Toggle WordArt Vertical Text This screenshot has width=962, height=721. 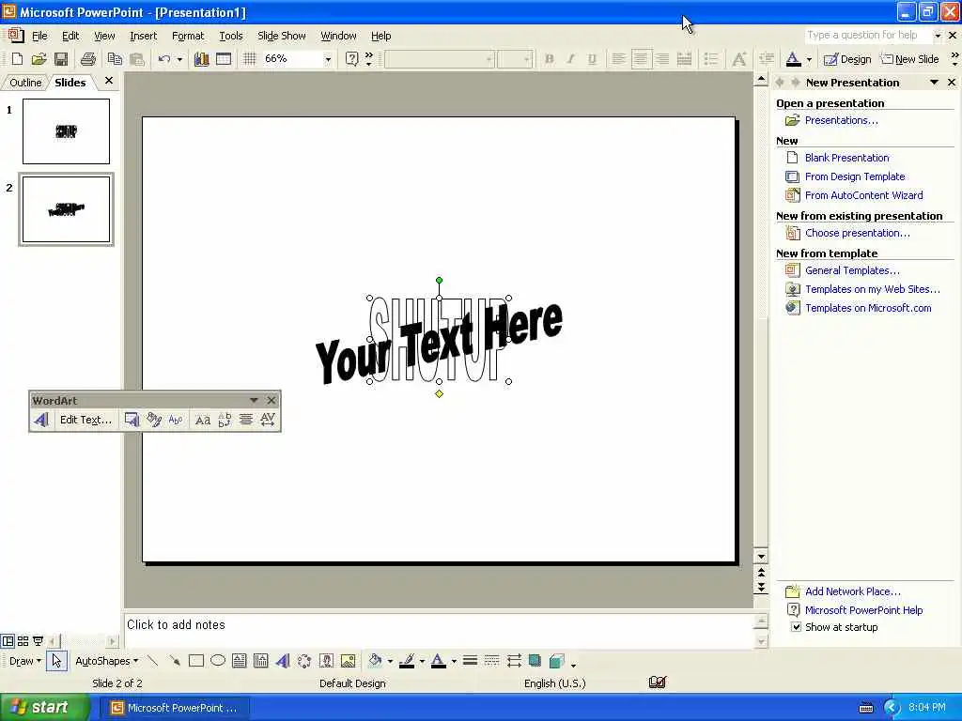[225, 420]
